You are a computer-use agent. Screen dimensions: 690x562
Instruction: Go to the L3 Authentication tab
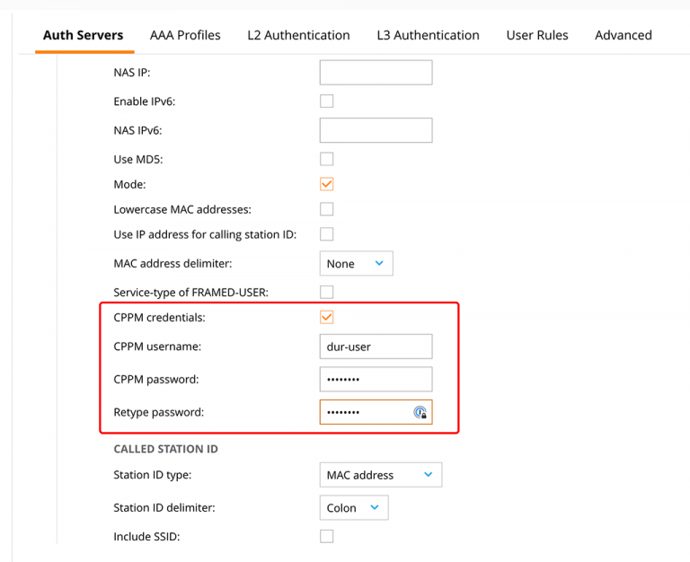pos(428,35)
